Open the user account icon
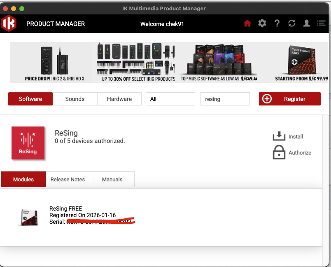Viewport: 331px width, 267px height. 307,23
